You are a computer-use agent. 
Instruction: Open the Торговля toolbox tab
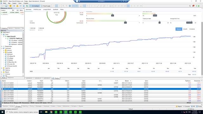pyautogui.click(x=5, y=106)
